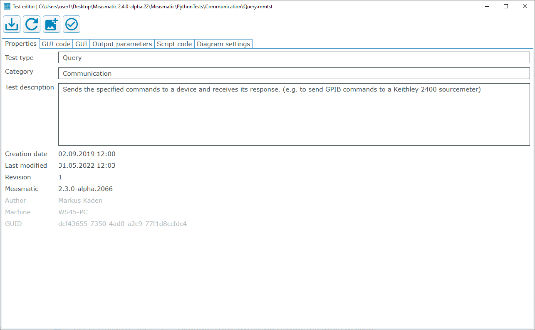This screenshot has width=535, height=330.
Task: Click the Category field containing Communication
Action: (x=294, y=73)
